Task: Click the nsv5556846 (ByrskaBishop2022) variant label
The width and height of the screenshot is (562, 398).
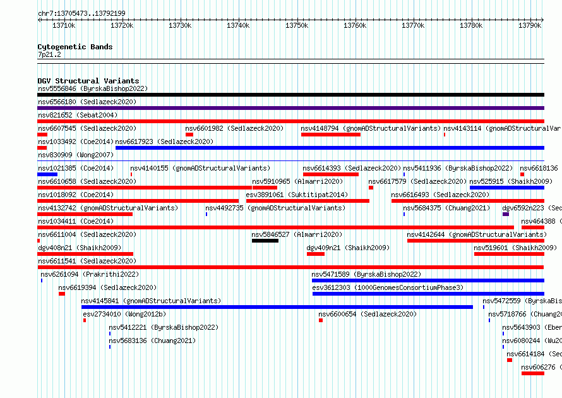Action: 93,88
